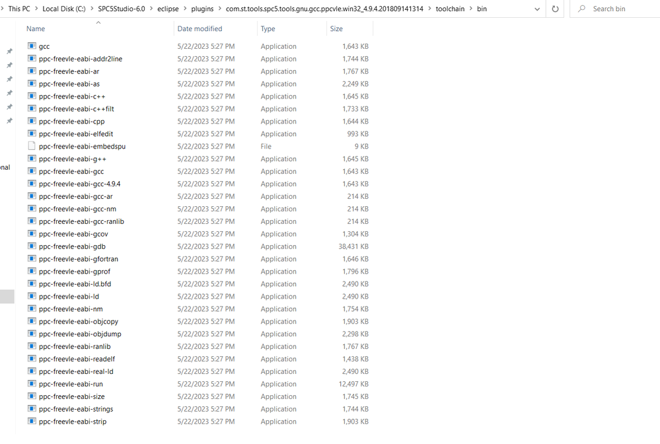
Task: Click the ppc-freevle-eabi-c++filt file icon
Action: (x=32, y=108)
